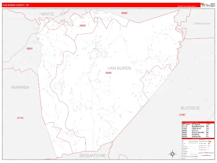
Task: Select the WHITE county label
Action: 47,14
